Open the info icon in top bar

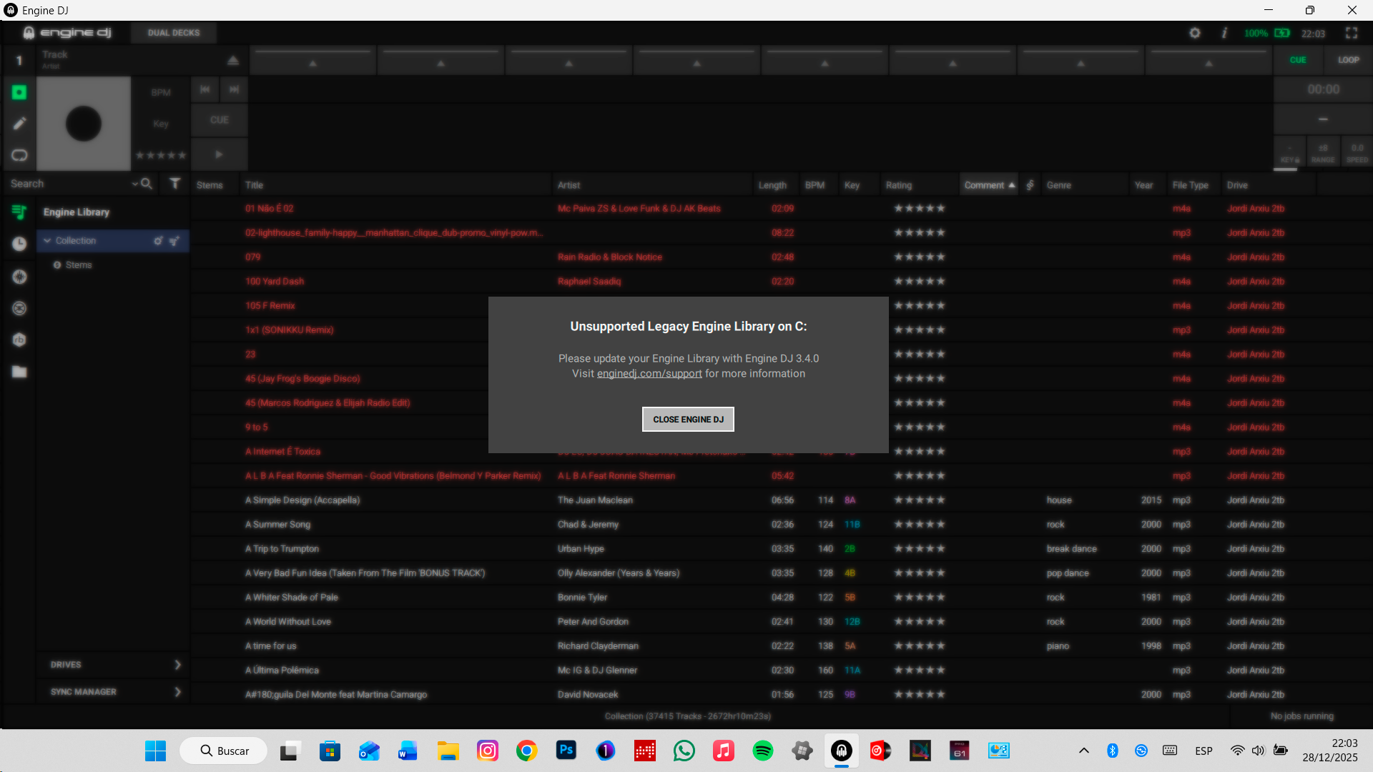(x=1224, y=33)
